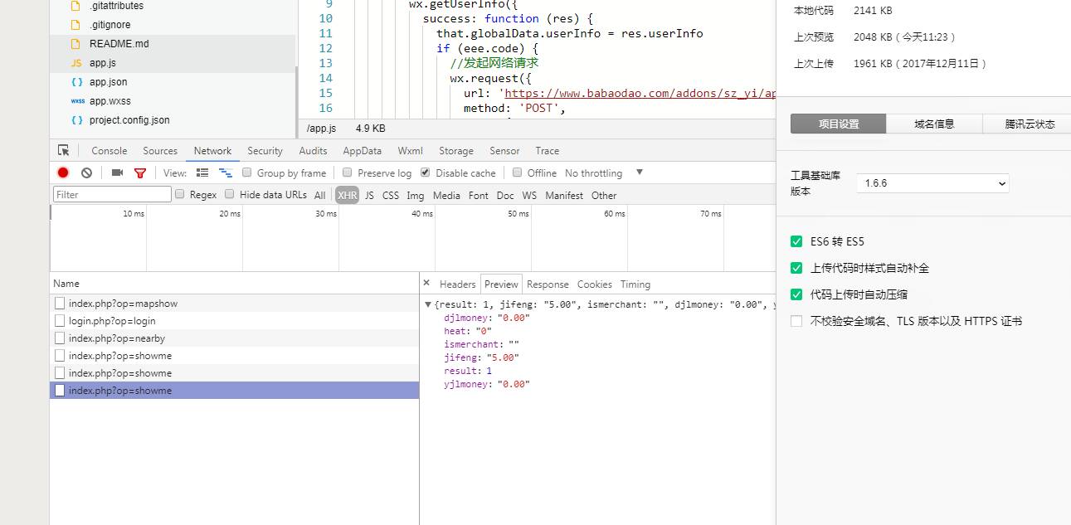Image resolution: width=1071 pixels, height=525 pixels.
Task: Stop recording network log
Action: point(63,173)
